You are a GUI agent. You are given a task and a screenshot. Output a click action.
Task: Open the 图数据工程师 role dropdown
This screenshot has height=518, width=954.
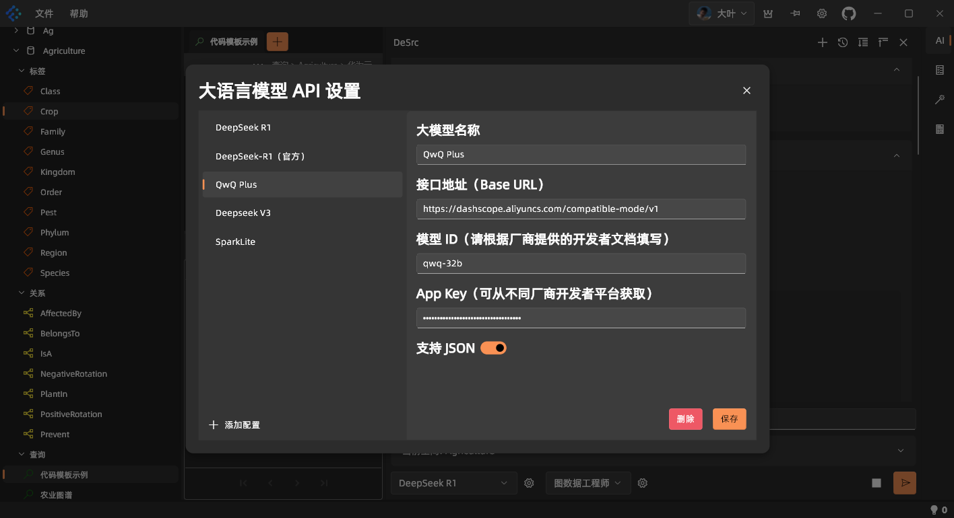[x=587, y=482]
